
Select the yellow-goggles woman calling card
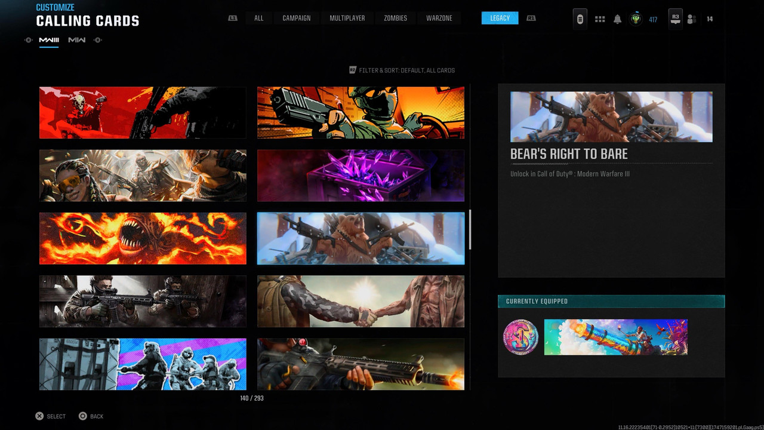(x=143, y=176)
